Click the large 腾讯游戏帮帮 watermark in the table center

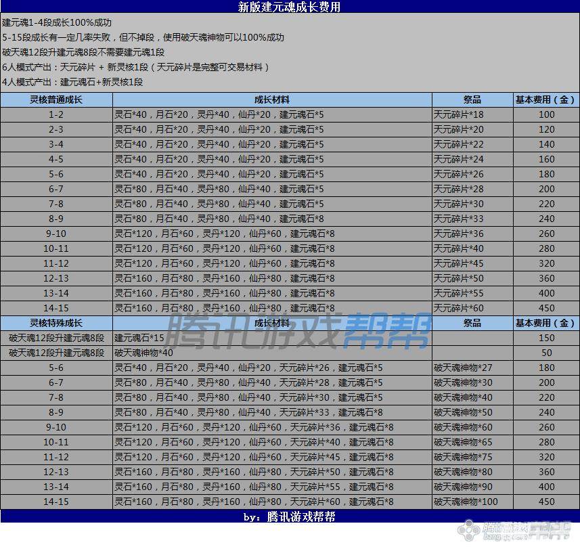[300, 331]
